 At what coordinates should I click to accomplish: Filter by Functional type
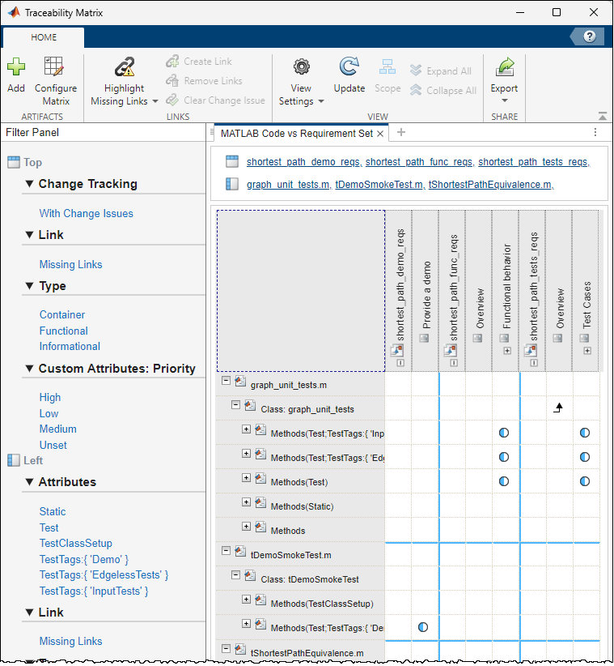click(x=64, y=331)
